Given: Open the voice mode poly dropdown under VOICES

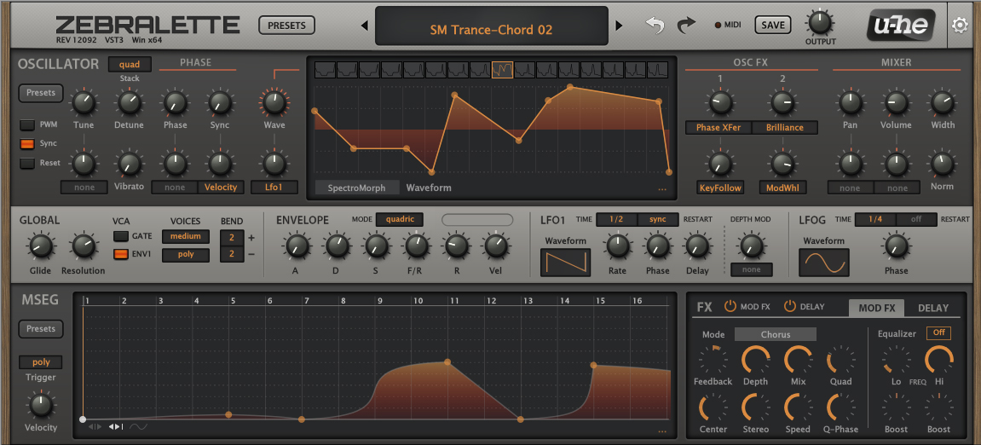Looking at the screenshot, I should (x=186, y=256).
